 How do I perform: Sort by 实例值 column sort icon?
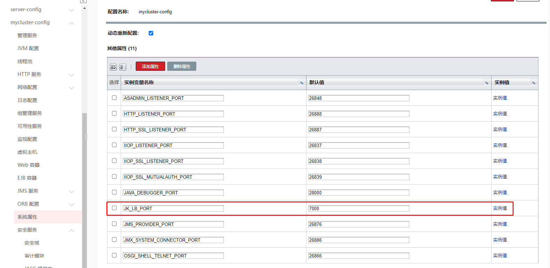click(x=534, y=83)
